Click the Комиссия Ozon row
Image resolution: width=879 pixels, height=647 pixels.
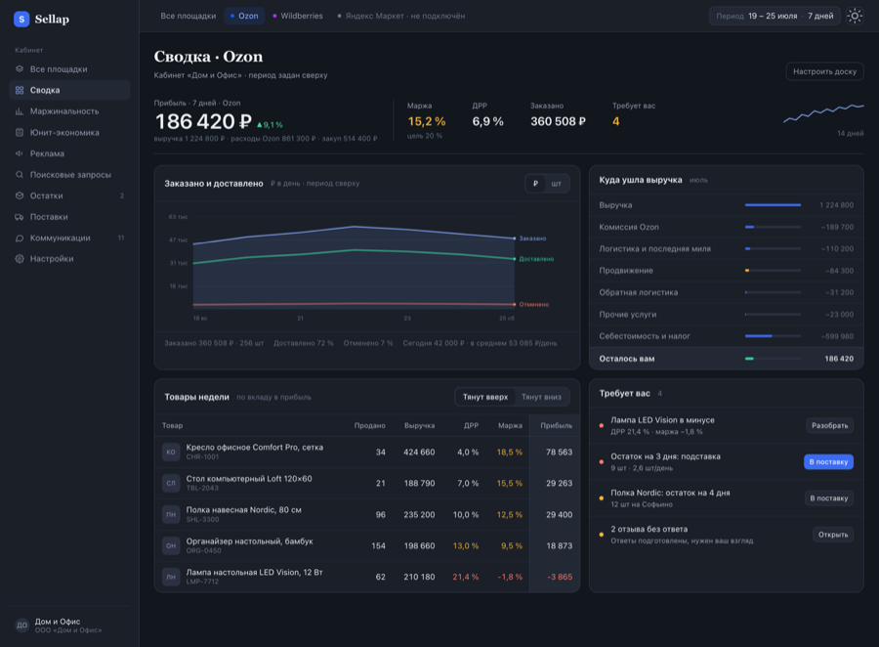tap(726, 228)
